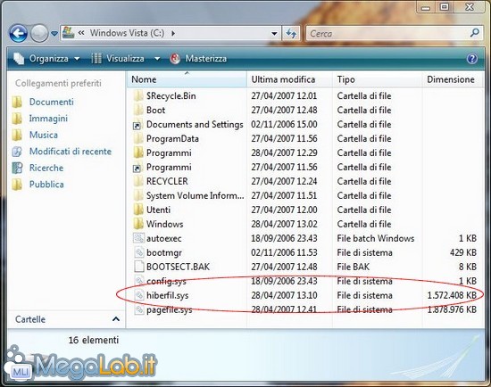This screenshot has height=387, width=491.
Task: Click the Windows folder icon
Action: (x=138, y=224)
